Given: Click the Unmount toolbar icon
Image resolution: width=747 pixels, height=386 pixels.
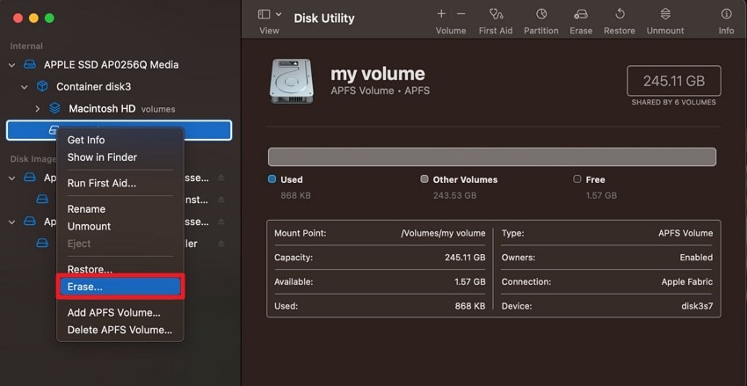Looking at the screenshot, I should click(x=665, y=14).
